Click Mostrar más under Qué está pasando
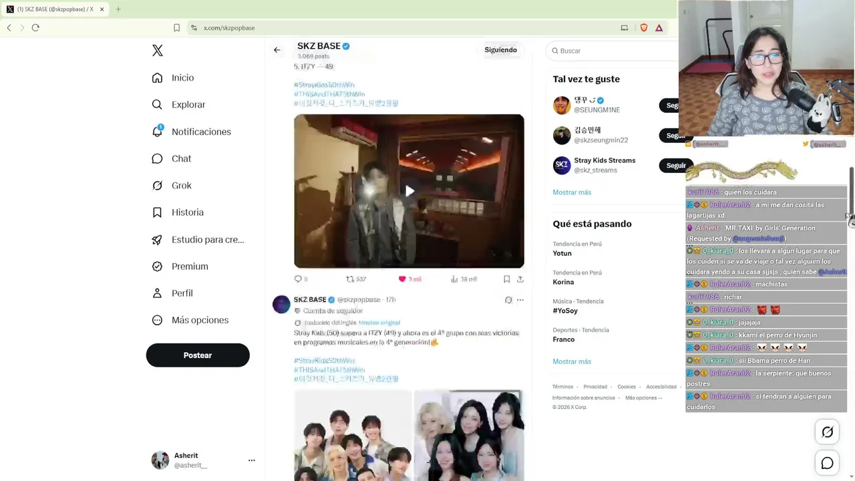The image size is (855, 481). pyautogui.click(x=572, y=361)
